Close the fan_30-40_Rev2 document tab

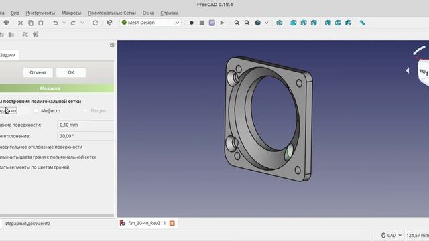click(x=172, y=223)
